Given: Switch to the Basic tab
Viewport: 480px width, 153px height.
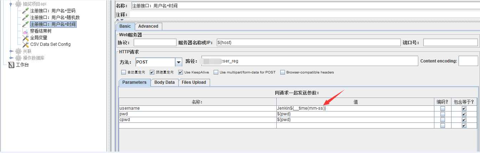Looking at the screenshot, I should (x=125, y=26).
